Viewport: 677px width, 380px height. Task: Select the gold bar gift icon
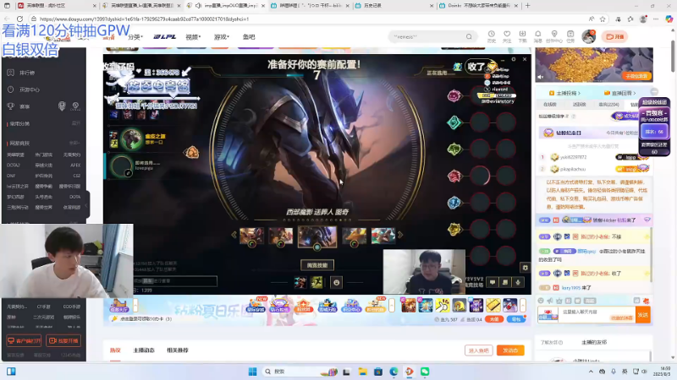coord(493,305)
